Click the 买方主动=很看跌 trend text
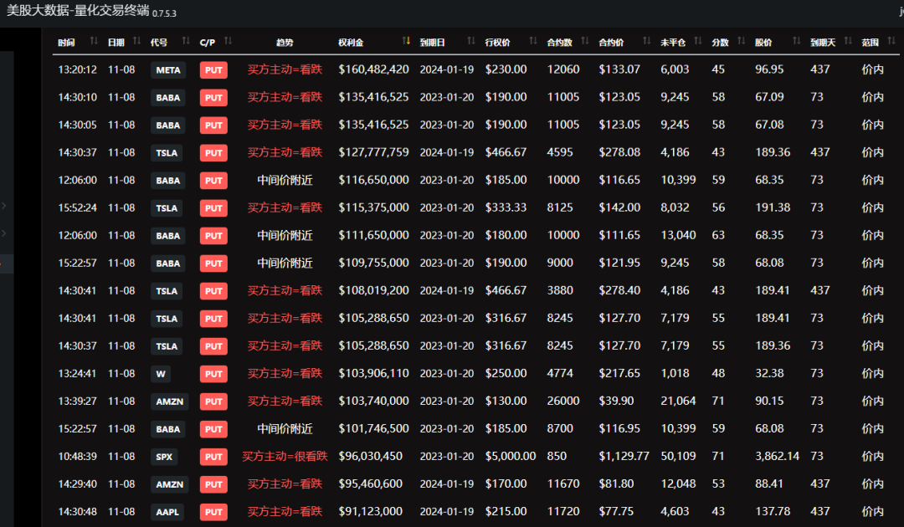Image resolution: width=904 pixels, height=527 pixels. [x=285, y=457]
